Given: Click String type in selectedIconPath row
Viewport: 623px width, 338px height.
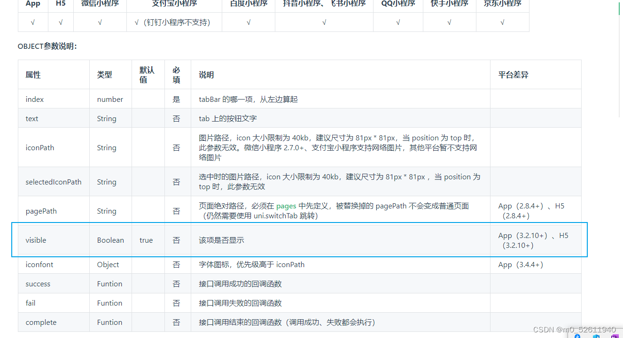Looking at the screenshot, I should pyautogui.click(x=107, y=182).
